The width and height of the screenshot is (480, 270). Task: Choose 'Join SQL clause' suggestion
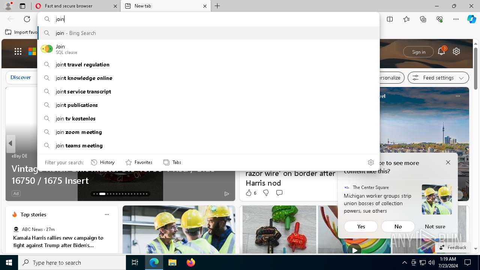pos(208,49)
